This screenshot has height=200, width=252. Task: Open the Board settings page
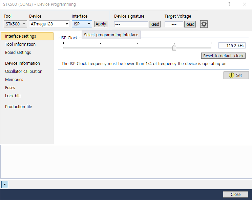(x=18, y=53)
